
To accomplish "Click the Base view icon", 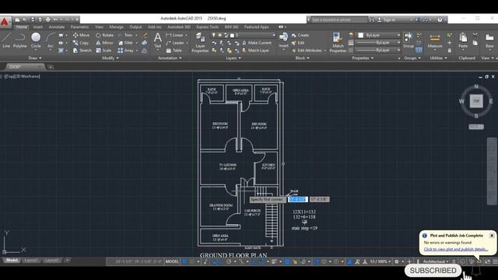I will coord(489,40).
